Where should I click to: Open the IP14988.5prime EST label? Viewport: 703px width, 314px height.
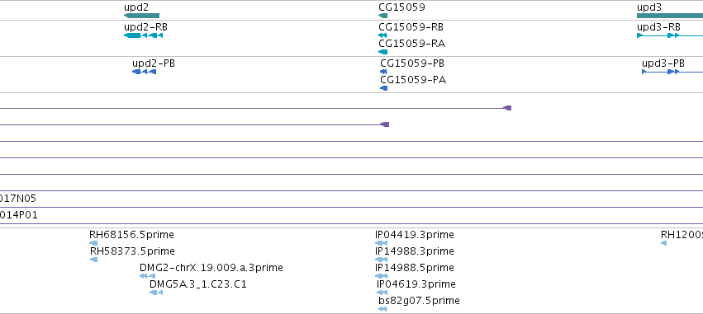(415, 268)
